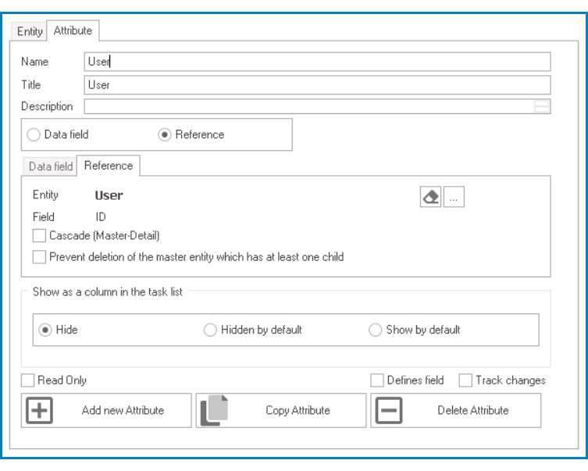Click the 'Show as a column in the task list' label
Screen dimensions: 588x471
pos(107,292)
